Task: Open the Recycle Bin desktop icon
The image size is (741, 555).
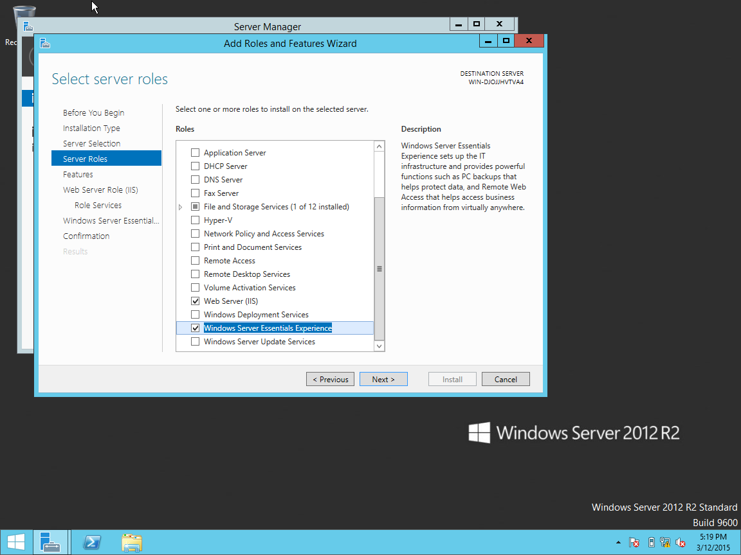Action: [x=23, y=19]
